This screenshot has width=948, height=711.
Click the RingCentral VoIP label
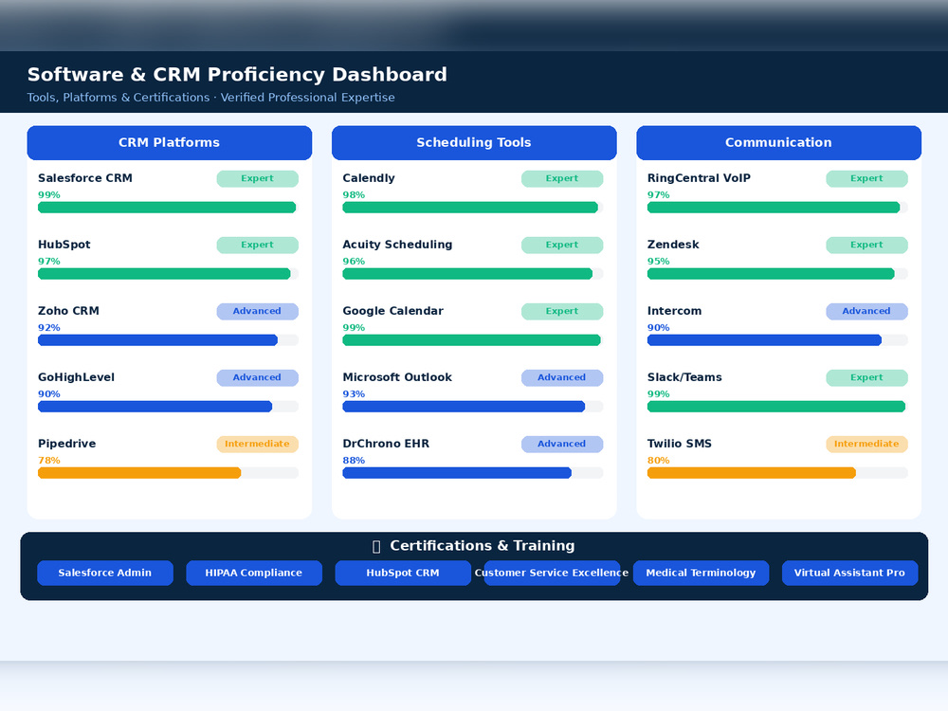[x=699, y=178]
